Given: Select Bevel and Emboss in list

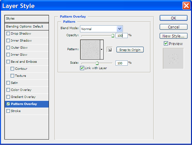Looking at the screenshot, I should coord(24,62).
